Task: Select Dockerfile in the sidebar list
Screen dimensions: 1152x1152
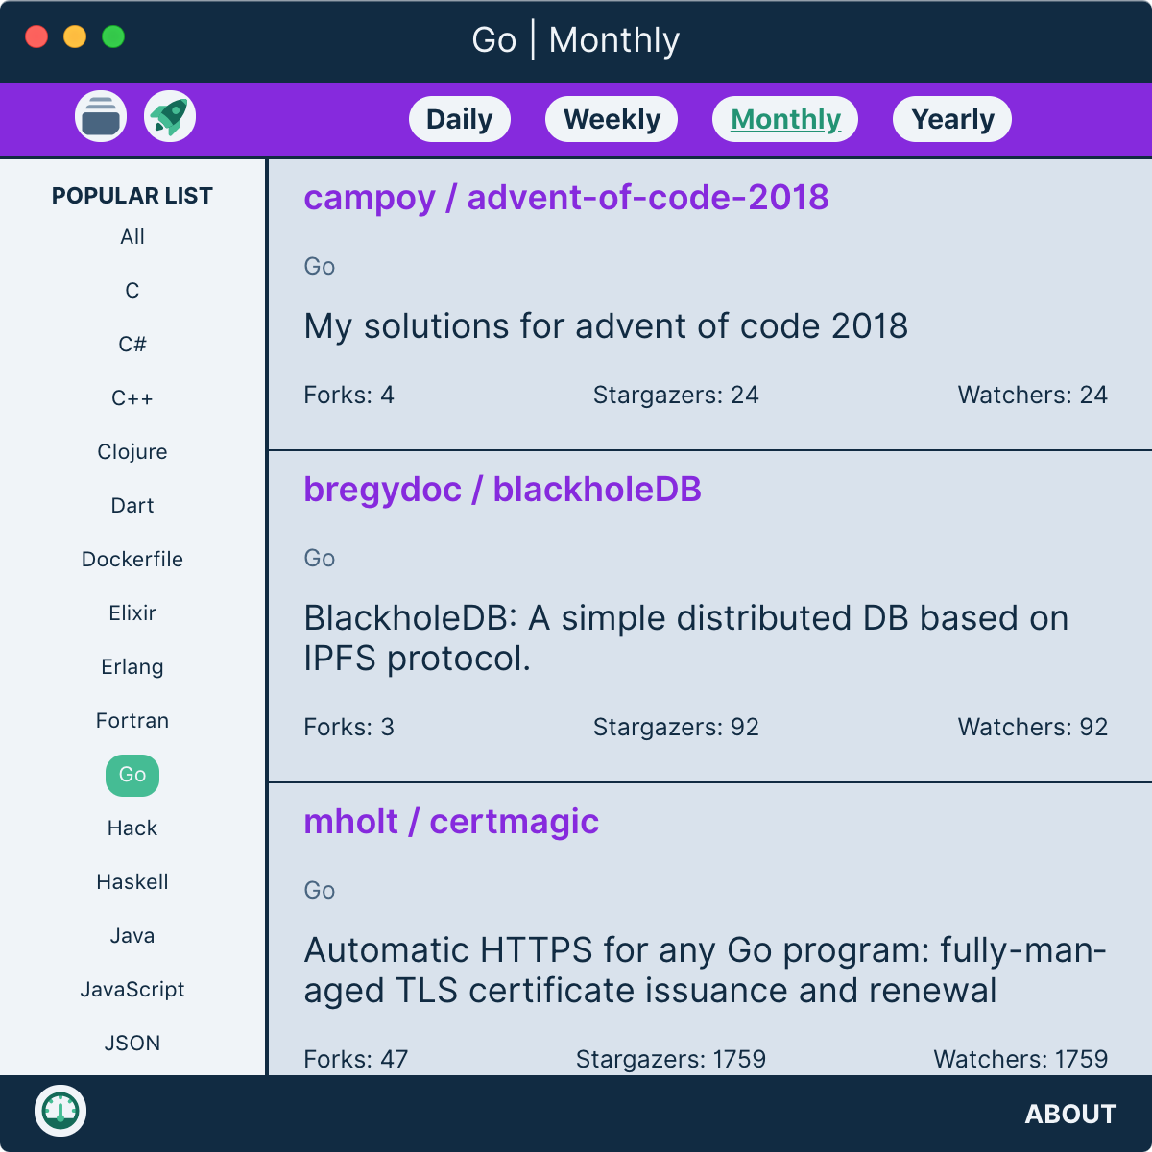Action: (132, 560)
